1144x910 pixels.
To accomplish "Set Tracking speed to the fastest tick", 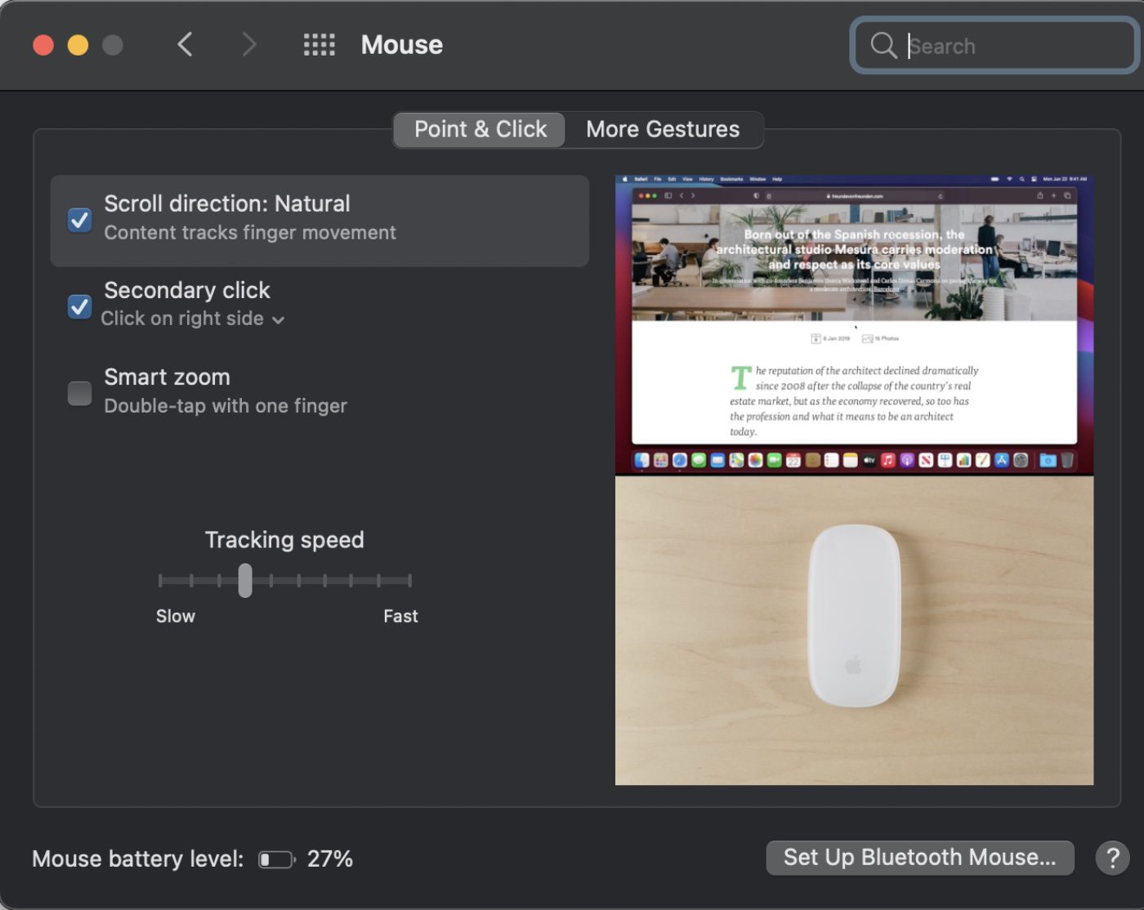I will tap(409, 581).
